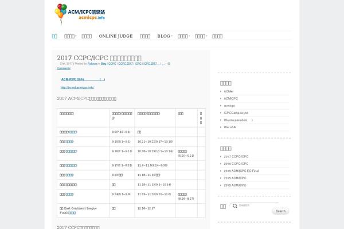This screenshot has width=344, height=229.
Task: Open the BLOG menu item
Action: coord(163,36)
